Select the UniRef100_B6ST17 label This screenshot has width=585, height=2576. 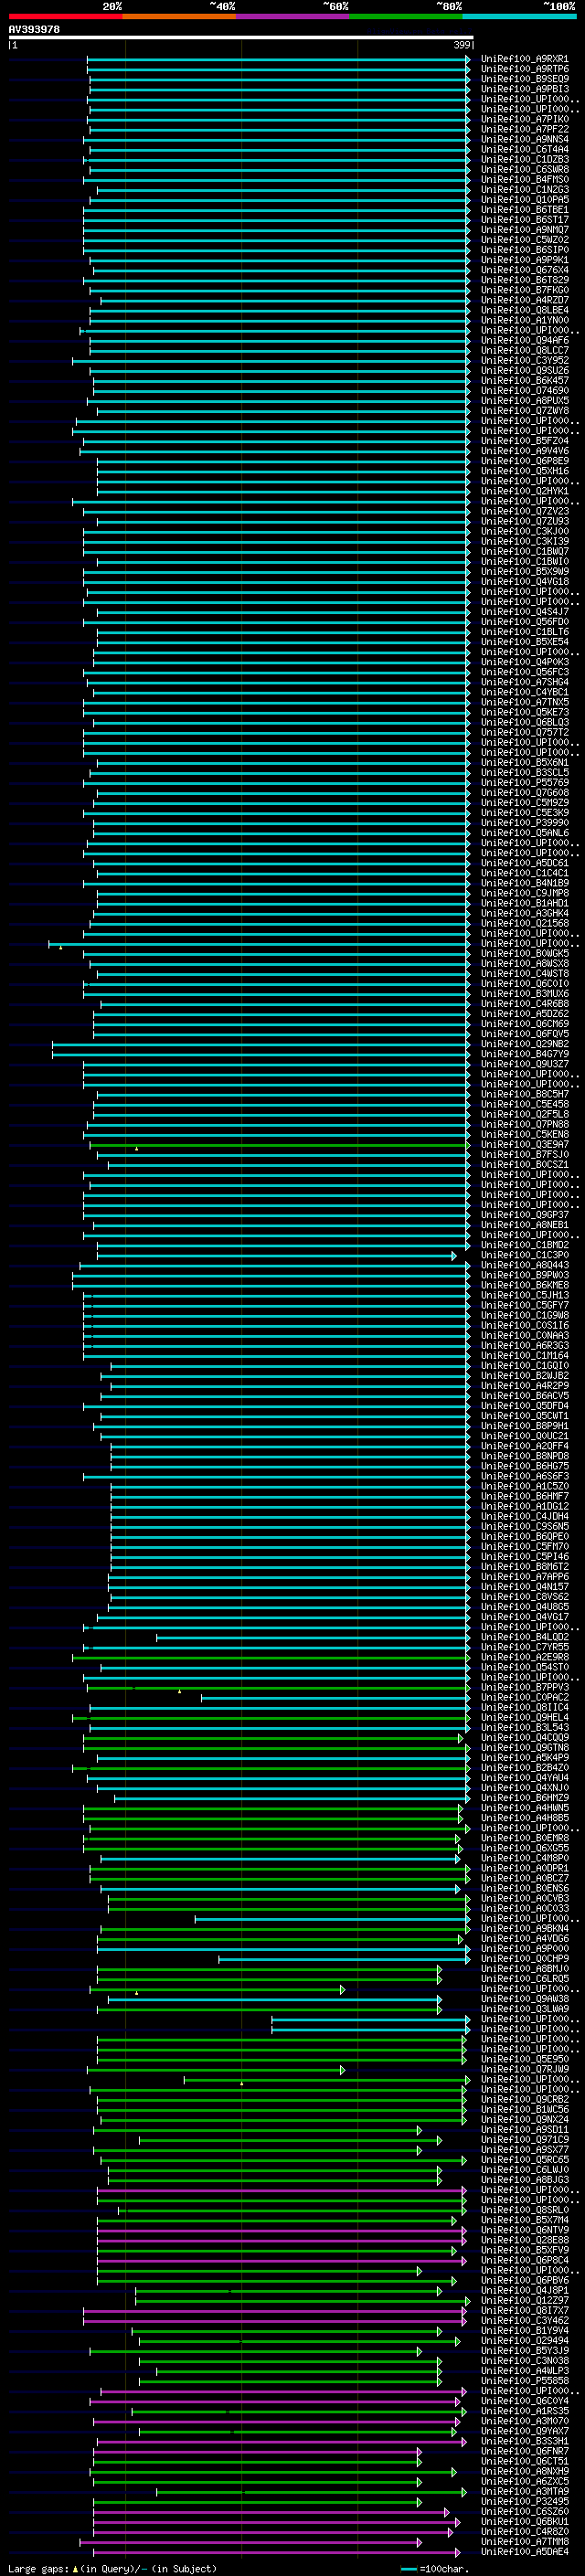(524, 220)
